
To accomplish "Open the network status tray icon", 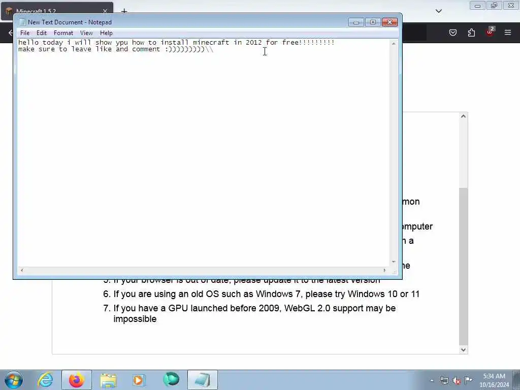I will pos(444,381).
